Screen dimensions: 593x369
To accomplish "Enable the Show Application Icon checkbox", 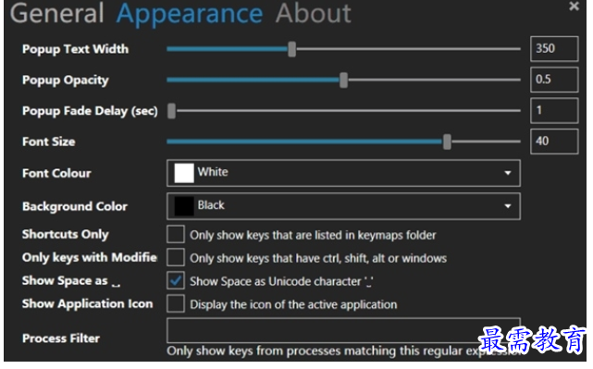I will click(176, 303).
